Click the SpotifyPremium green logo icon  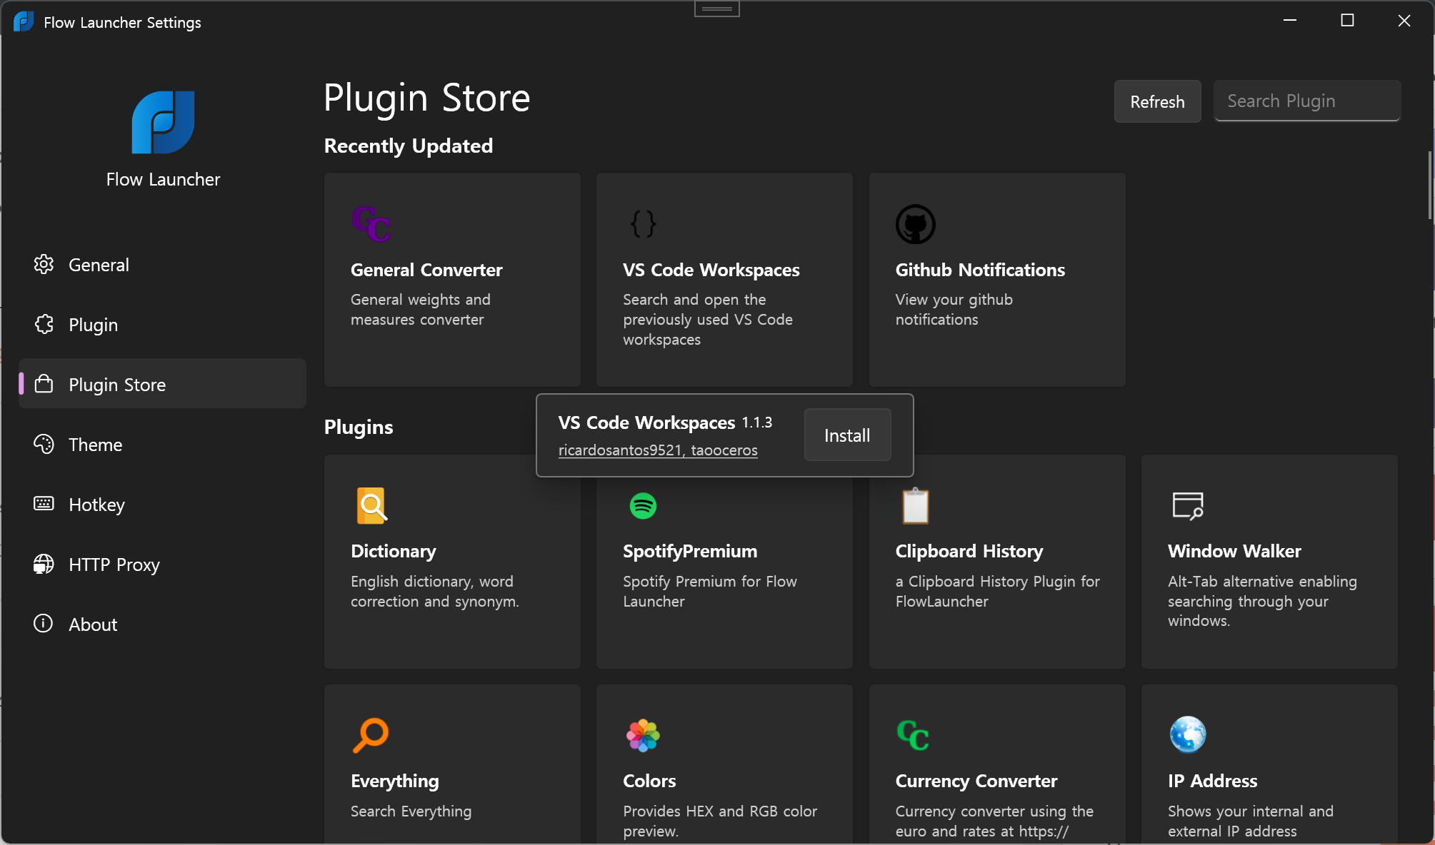pyautogui.click(x=643, y=505)
